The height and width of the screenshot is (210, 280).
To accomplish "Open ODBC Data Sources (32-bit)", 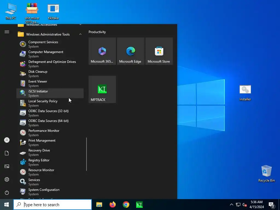I will 50,113.
